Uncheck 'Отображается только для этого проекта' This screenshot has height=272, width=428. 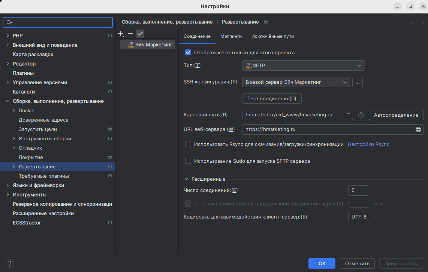[188, 52]
